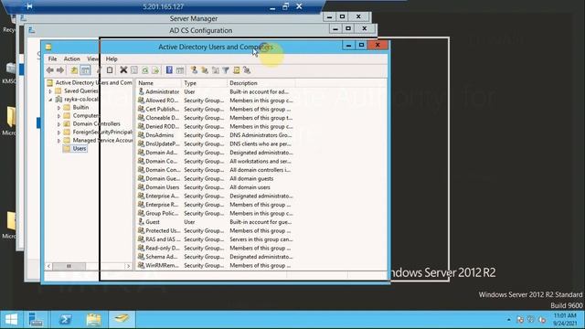Select the Domain Gue... group row
This screenshot has width=585, height=329.
[x=216, y=178]
